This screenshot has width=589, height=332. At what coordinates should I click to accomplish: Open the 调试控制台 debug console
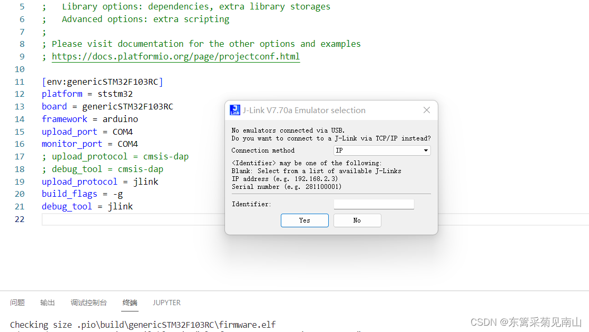tap(89, 303)
